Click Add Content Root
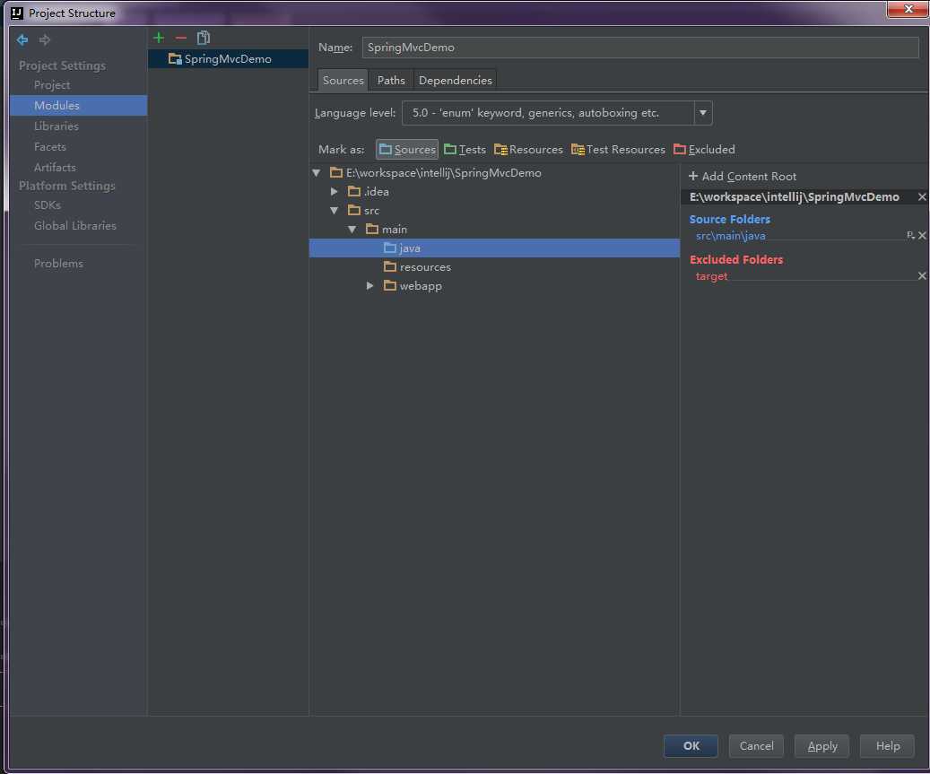This screenshot has height=774, width=930. [x=743, y=176]
